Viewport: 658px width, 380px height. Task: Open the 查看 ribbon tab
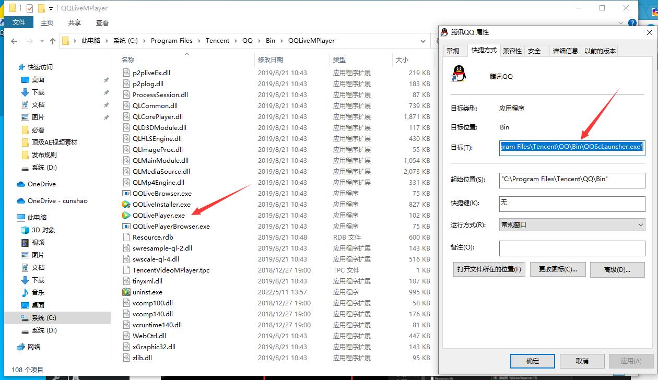102,22
